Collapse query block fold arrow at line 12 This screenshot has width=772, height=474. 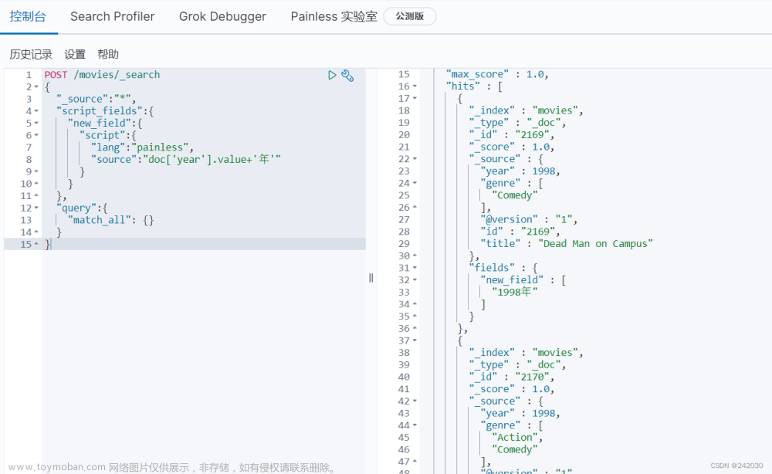[x=36, y=208]
